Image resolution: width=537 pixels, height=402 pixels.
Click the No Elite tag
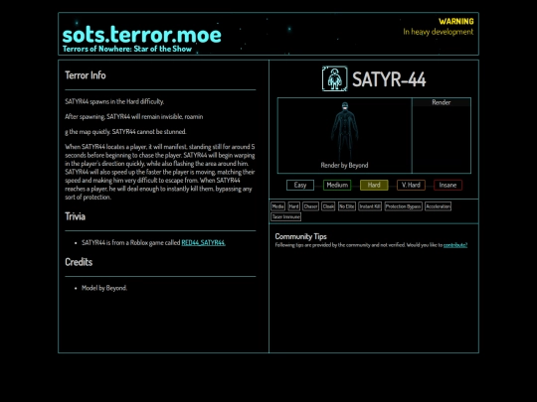[347, 206]
